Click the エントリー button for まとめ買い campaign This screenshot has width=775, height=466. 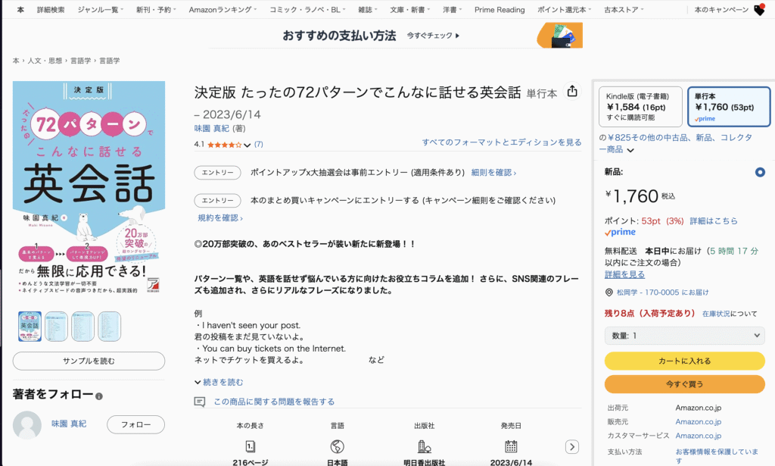pyautogui.click(x=217, y=200)
